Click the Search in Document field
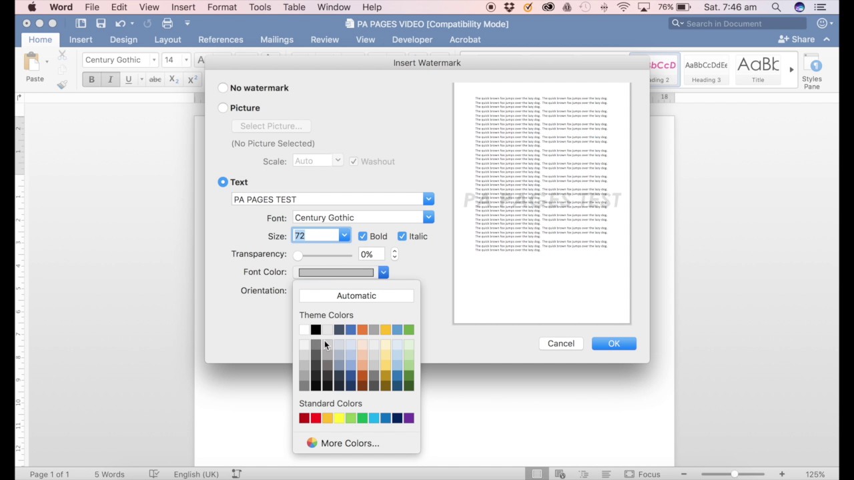854x480 pixels. pyautogui.click(x=737, y=23)
